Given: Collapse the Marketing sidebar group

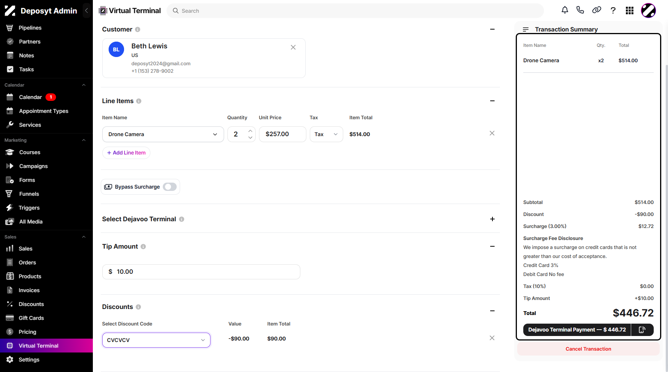Looking at the screenshot, I should pos(84,140).
